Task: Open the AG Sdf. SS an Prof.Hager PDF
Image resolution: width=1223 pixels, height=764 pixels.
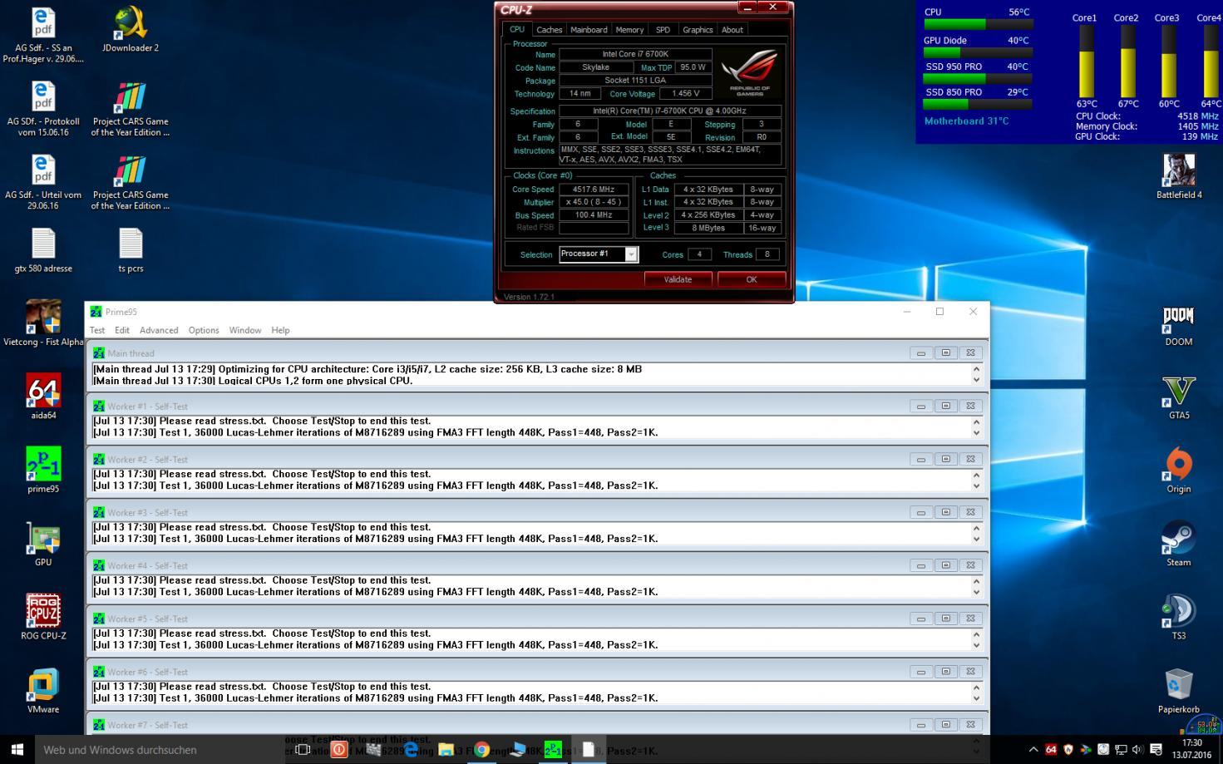Action: 43,35
